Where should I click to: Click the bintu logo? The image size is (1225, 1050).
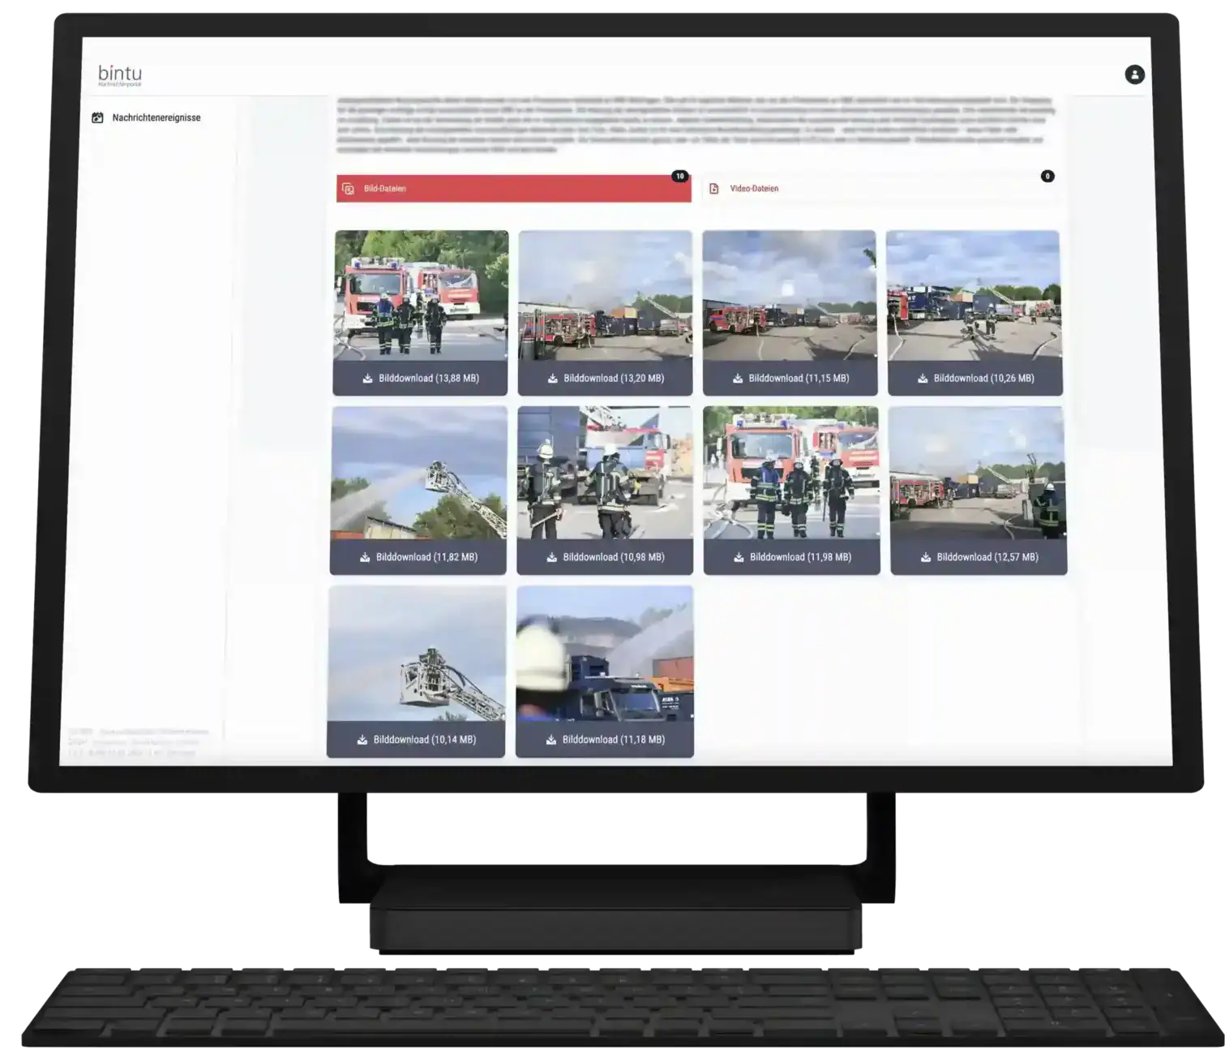[120, 75]
